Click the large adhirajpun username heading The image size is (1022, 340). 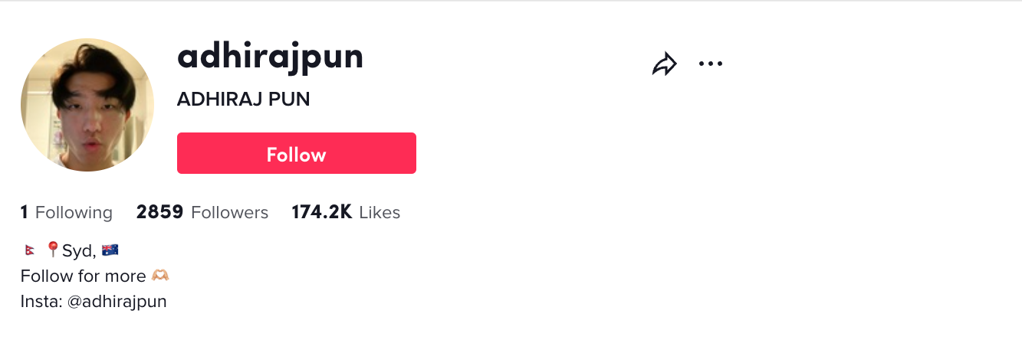pyautogui.click(x=270, y=57)
